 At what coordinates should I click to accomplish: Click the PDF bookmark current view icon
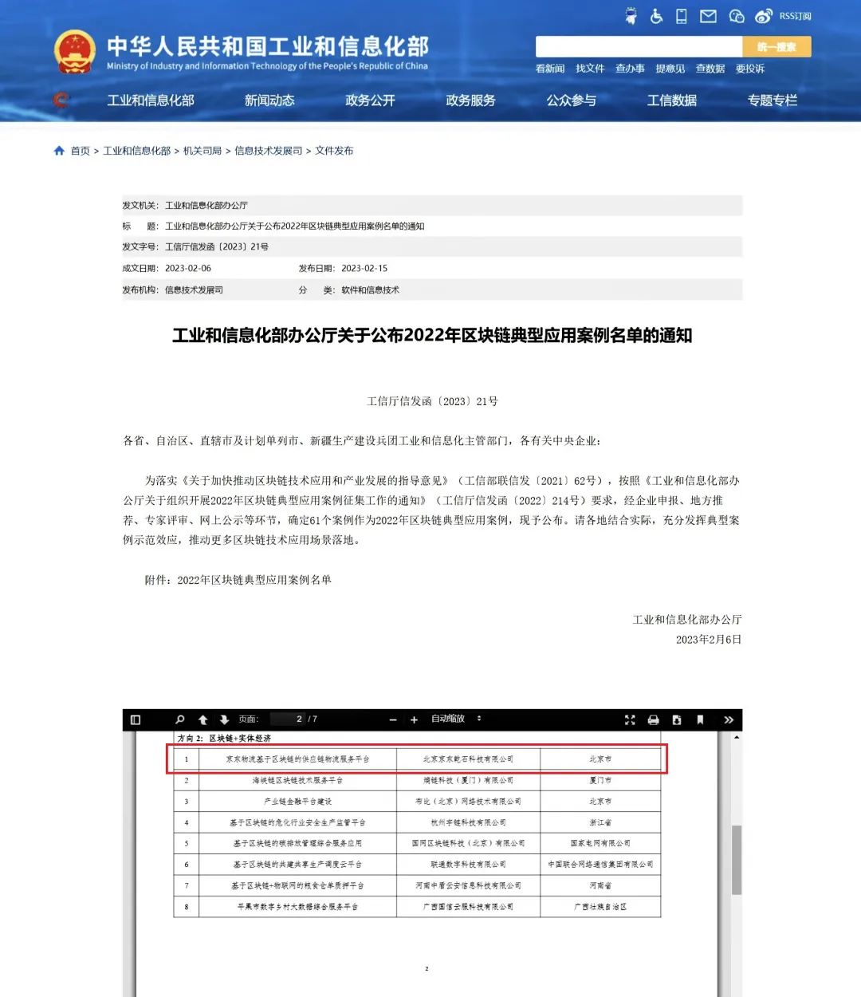(x=700, y=719)
